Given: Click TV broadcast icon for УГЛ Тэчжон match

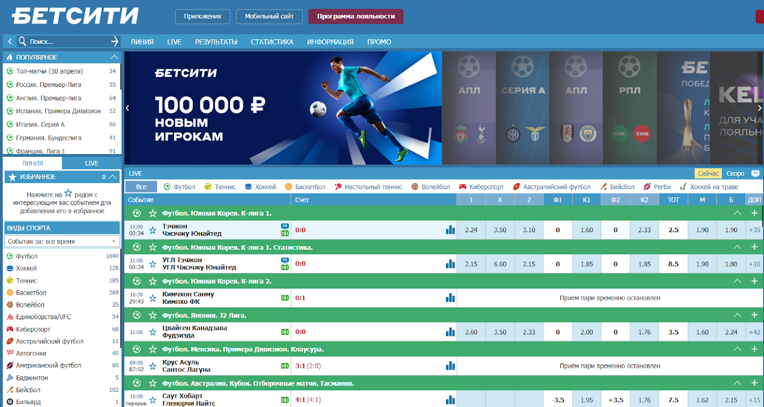Looking at the screenshot, I should tap(285, 260).
